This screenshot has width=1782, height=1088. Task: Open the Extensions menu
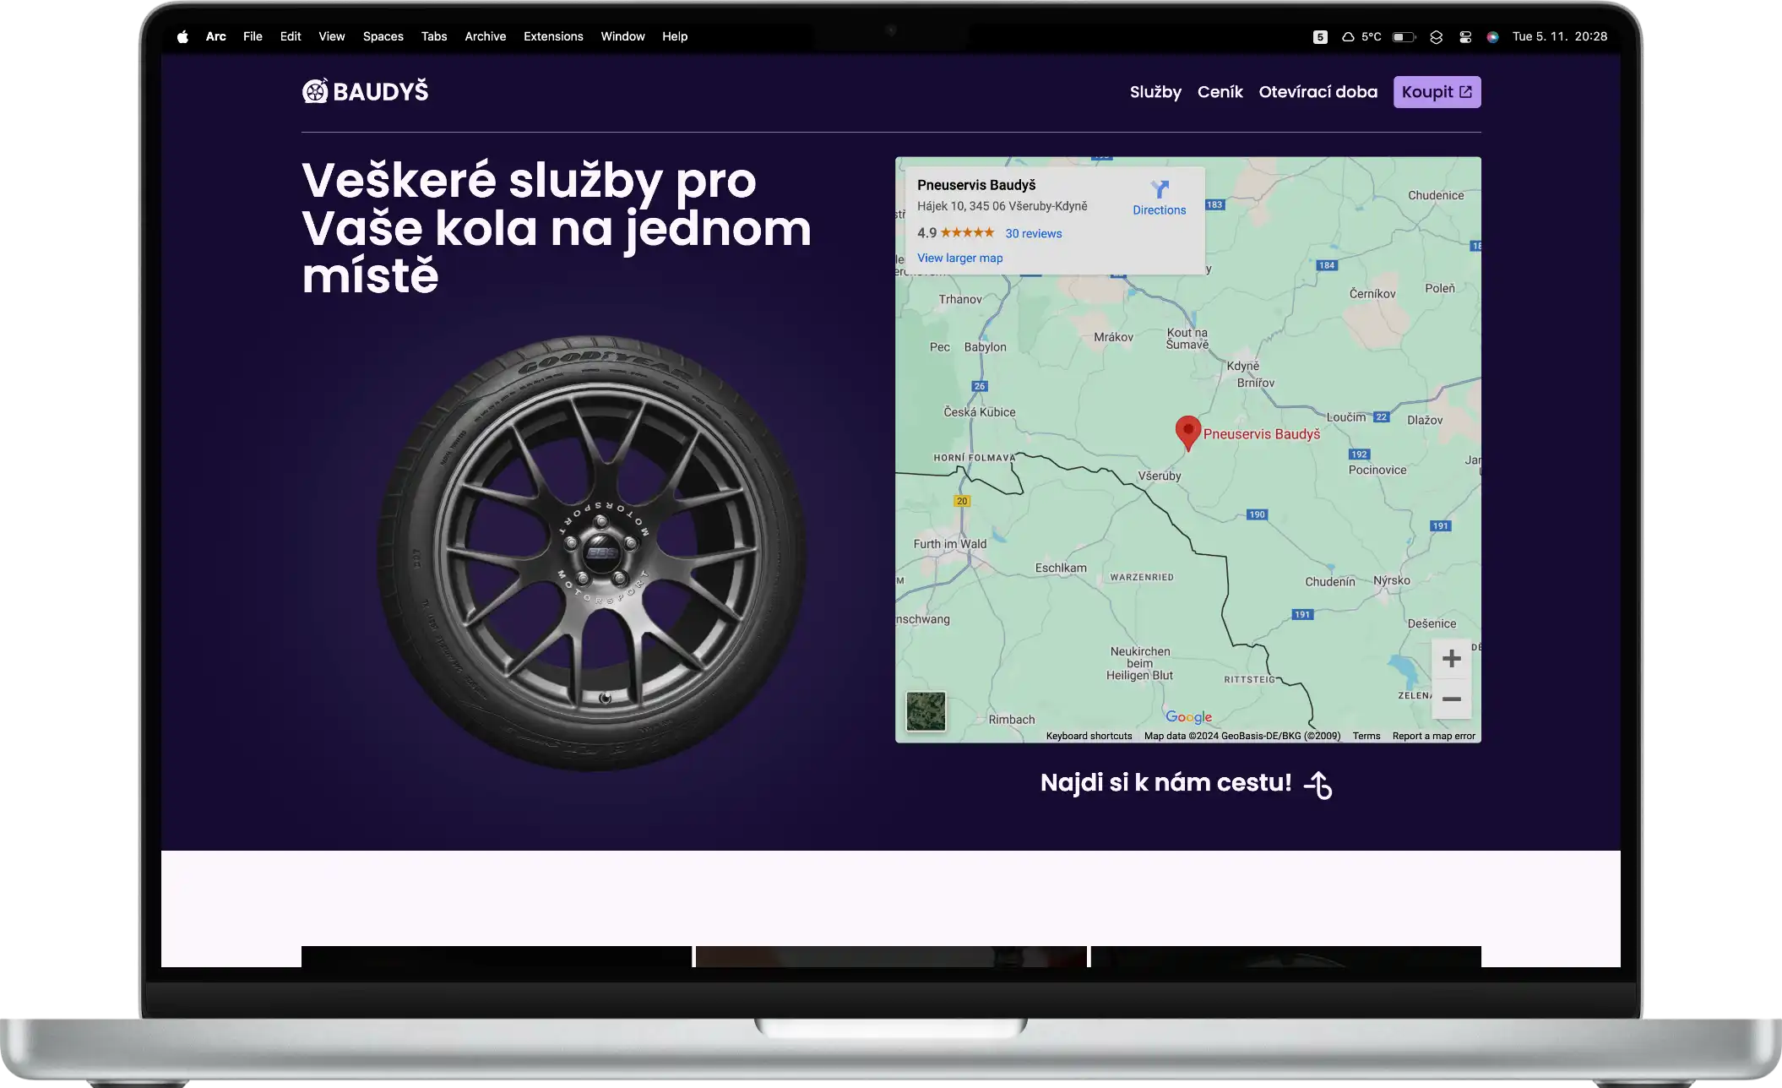[553, 36]
